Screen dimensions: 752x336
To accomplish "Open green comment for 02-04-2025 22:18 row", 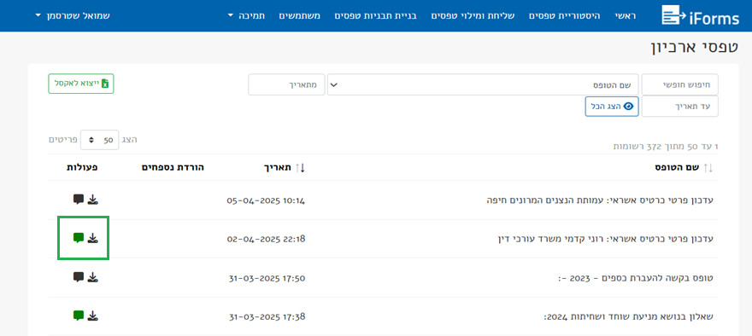I will click(x=79, y=237).
